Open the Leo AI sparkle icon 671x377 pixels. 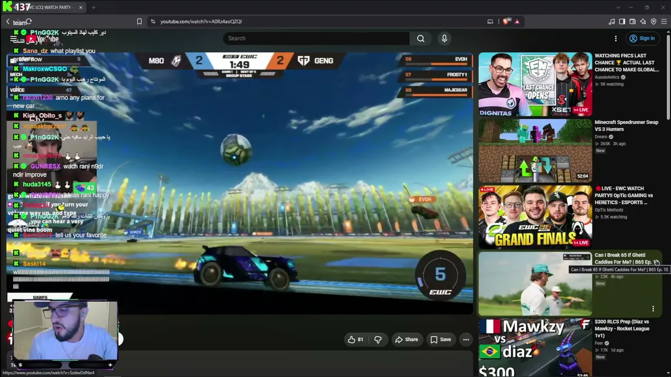(643, 21)
